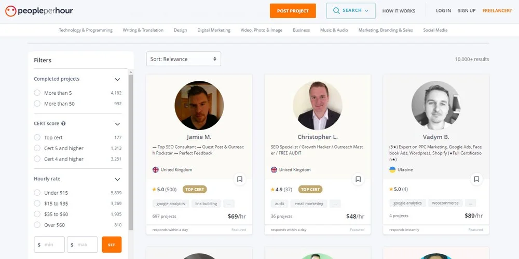Click the magnifying glass search icon

click(x=336, y=10)
